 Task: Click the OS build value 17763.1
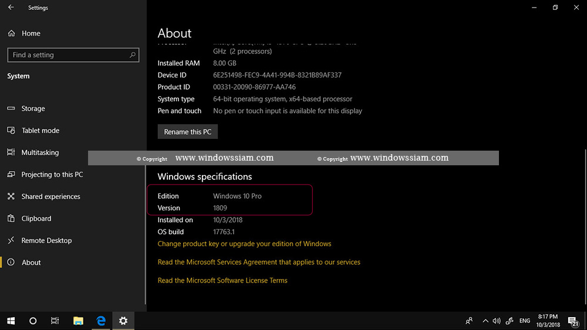click(224, 232)
